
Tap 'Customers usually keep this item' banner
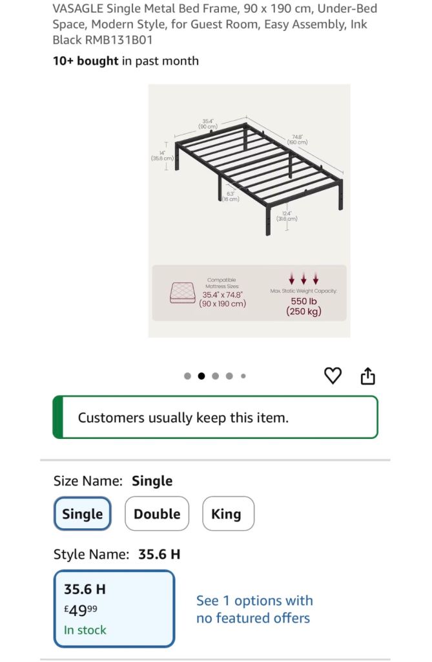pyautogui.click(x=215, y=418)
